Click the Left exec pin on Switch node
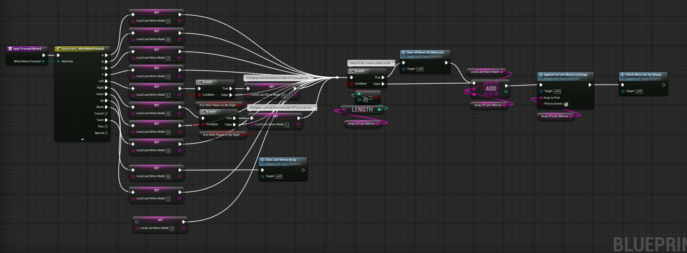The image size is (687, 253). click(x=106, y=81)
